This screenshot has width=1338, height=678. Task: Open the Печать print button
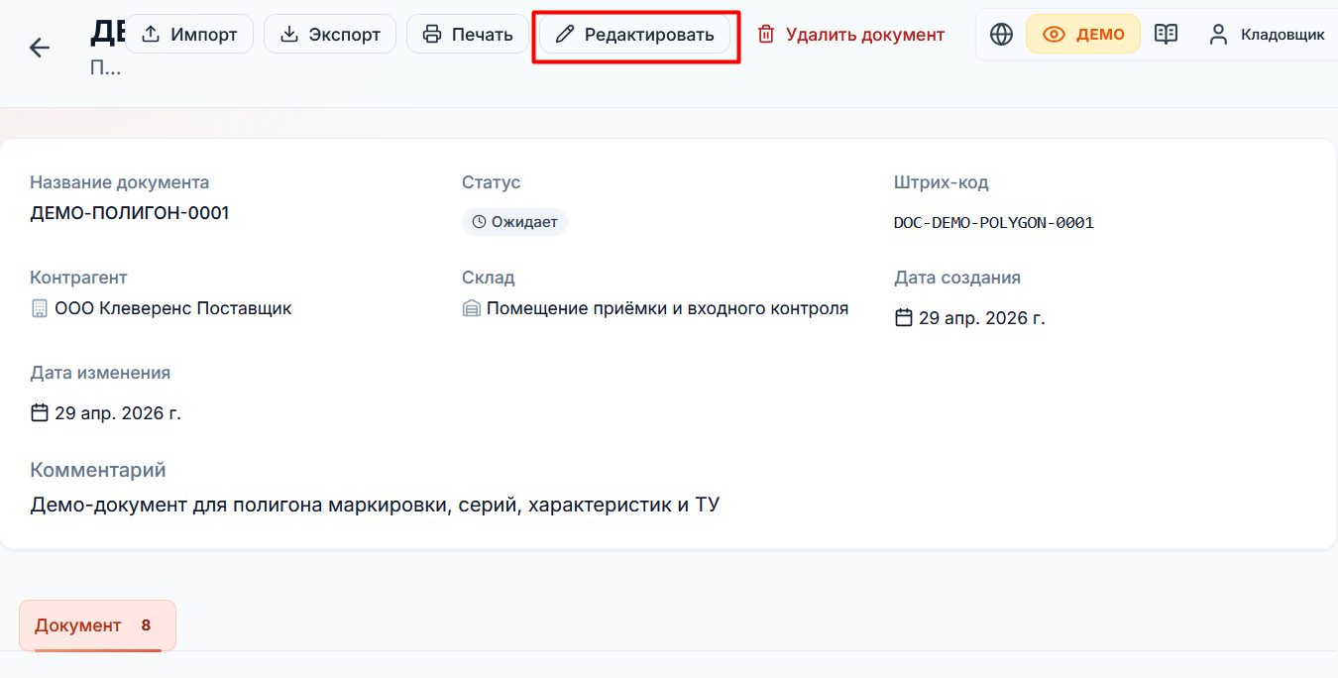(x=468, y=35)
